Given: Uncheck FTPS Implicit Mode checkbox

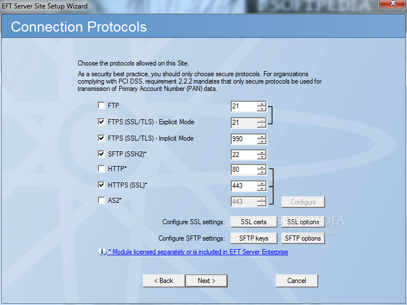Looking at the screenshot, I should click(101, 138).
